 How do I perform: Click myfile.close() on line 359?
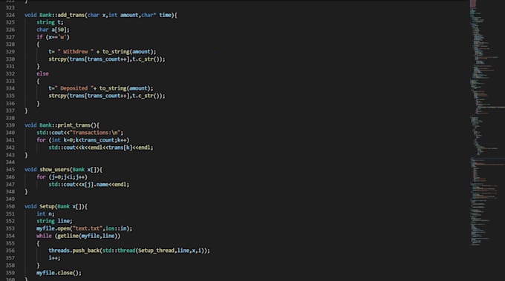click(x=59, y=273)
